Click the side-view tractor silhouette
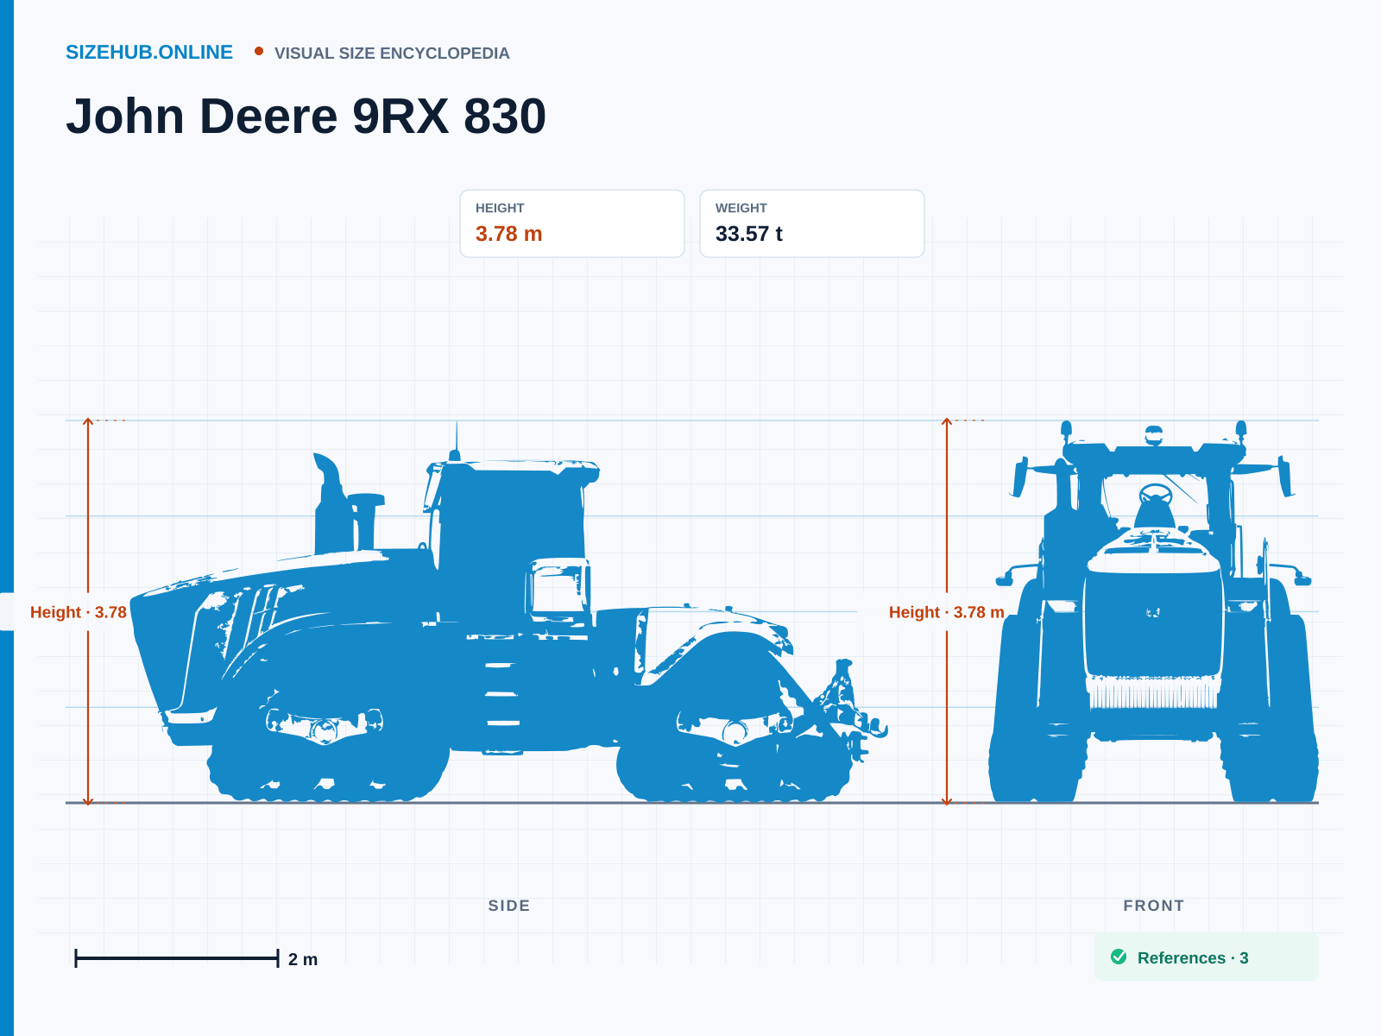1381x1036 pixels. (509, 611)
